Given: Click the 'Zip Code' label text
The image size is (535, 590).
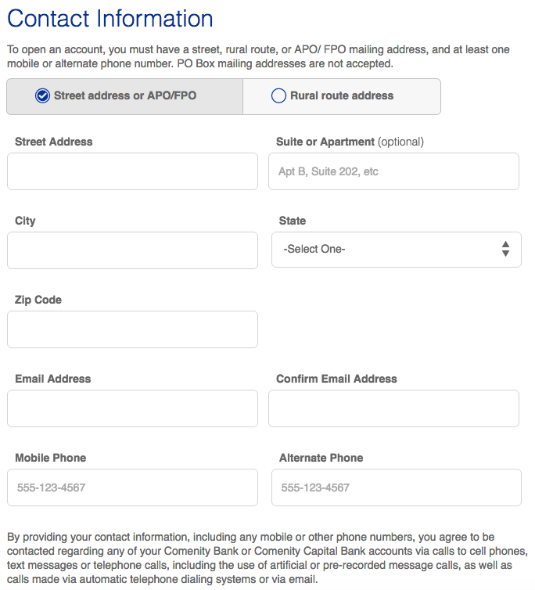Looking at the screenshot, I should (x=38, y=300).
